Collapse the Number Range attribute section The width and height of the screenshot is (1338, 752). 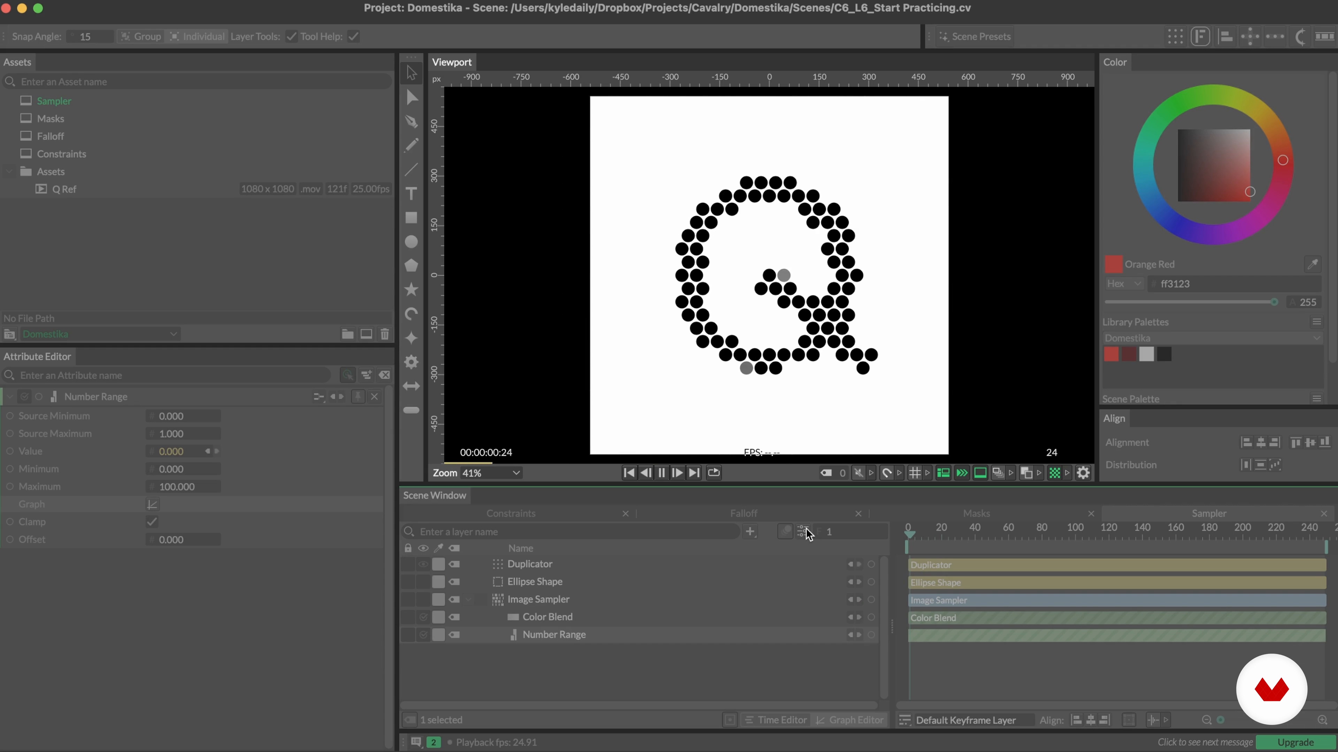(x=9, y=397)
